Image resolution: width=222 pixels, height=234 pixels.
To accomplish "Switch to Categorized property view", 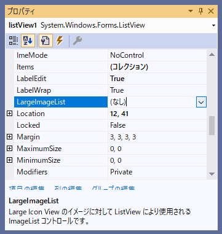I will click(x=14, y=41).
